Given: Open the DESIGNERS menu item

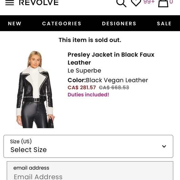Looking at the screenshot, I should (119, 24).
